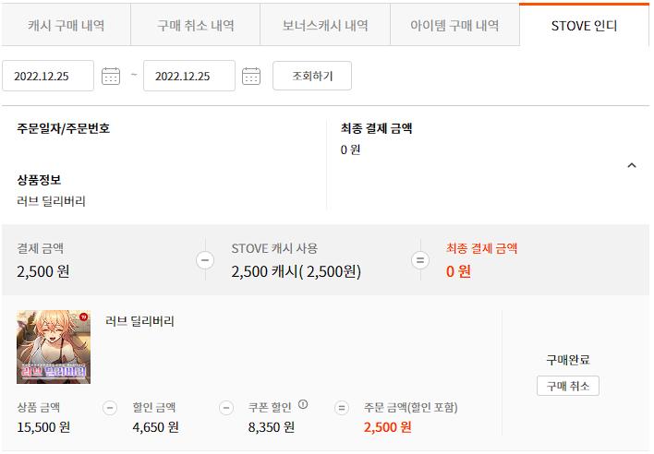Click equals icon before 주문 금액(할인 포함)
654x454 pixels.
pos(342,407)
